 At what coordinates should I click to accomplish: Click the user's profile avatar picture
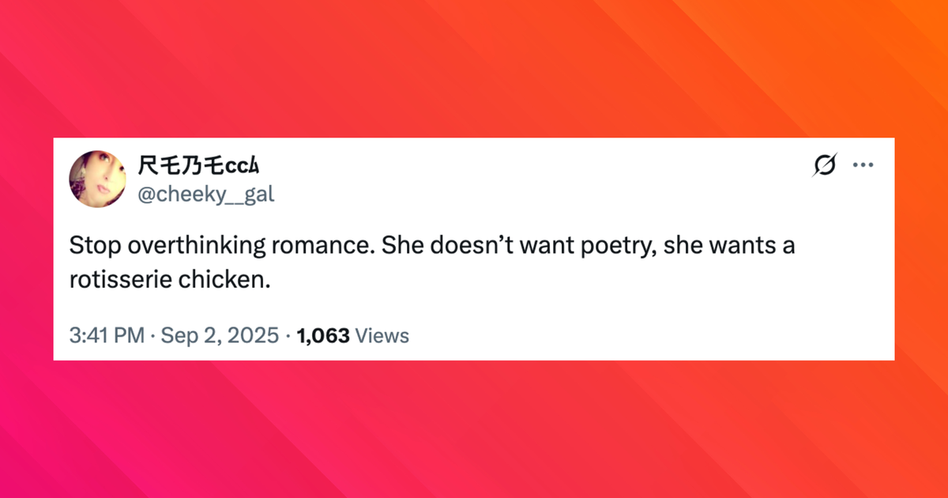pos(98,179)
